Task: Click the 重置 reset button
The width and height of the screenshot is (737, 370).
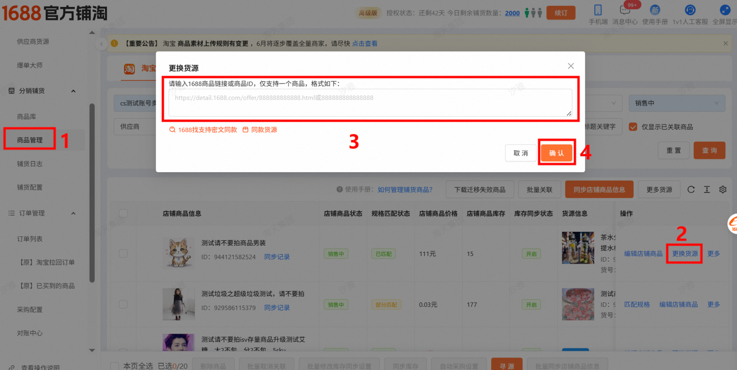Action: pyautogui.click(x=674, y=150)
